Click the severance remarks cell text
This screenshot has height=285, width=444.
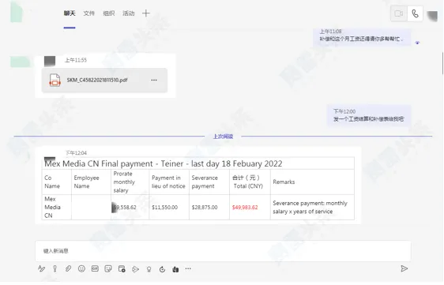pyautogui.click(x=310, y=208)
